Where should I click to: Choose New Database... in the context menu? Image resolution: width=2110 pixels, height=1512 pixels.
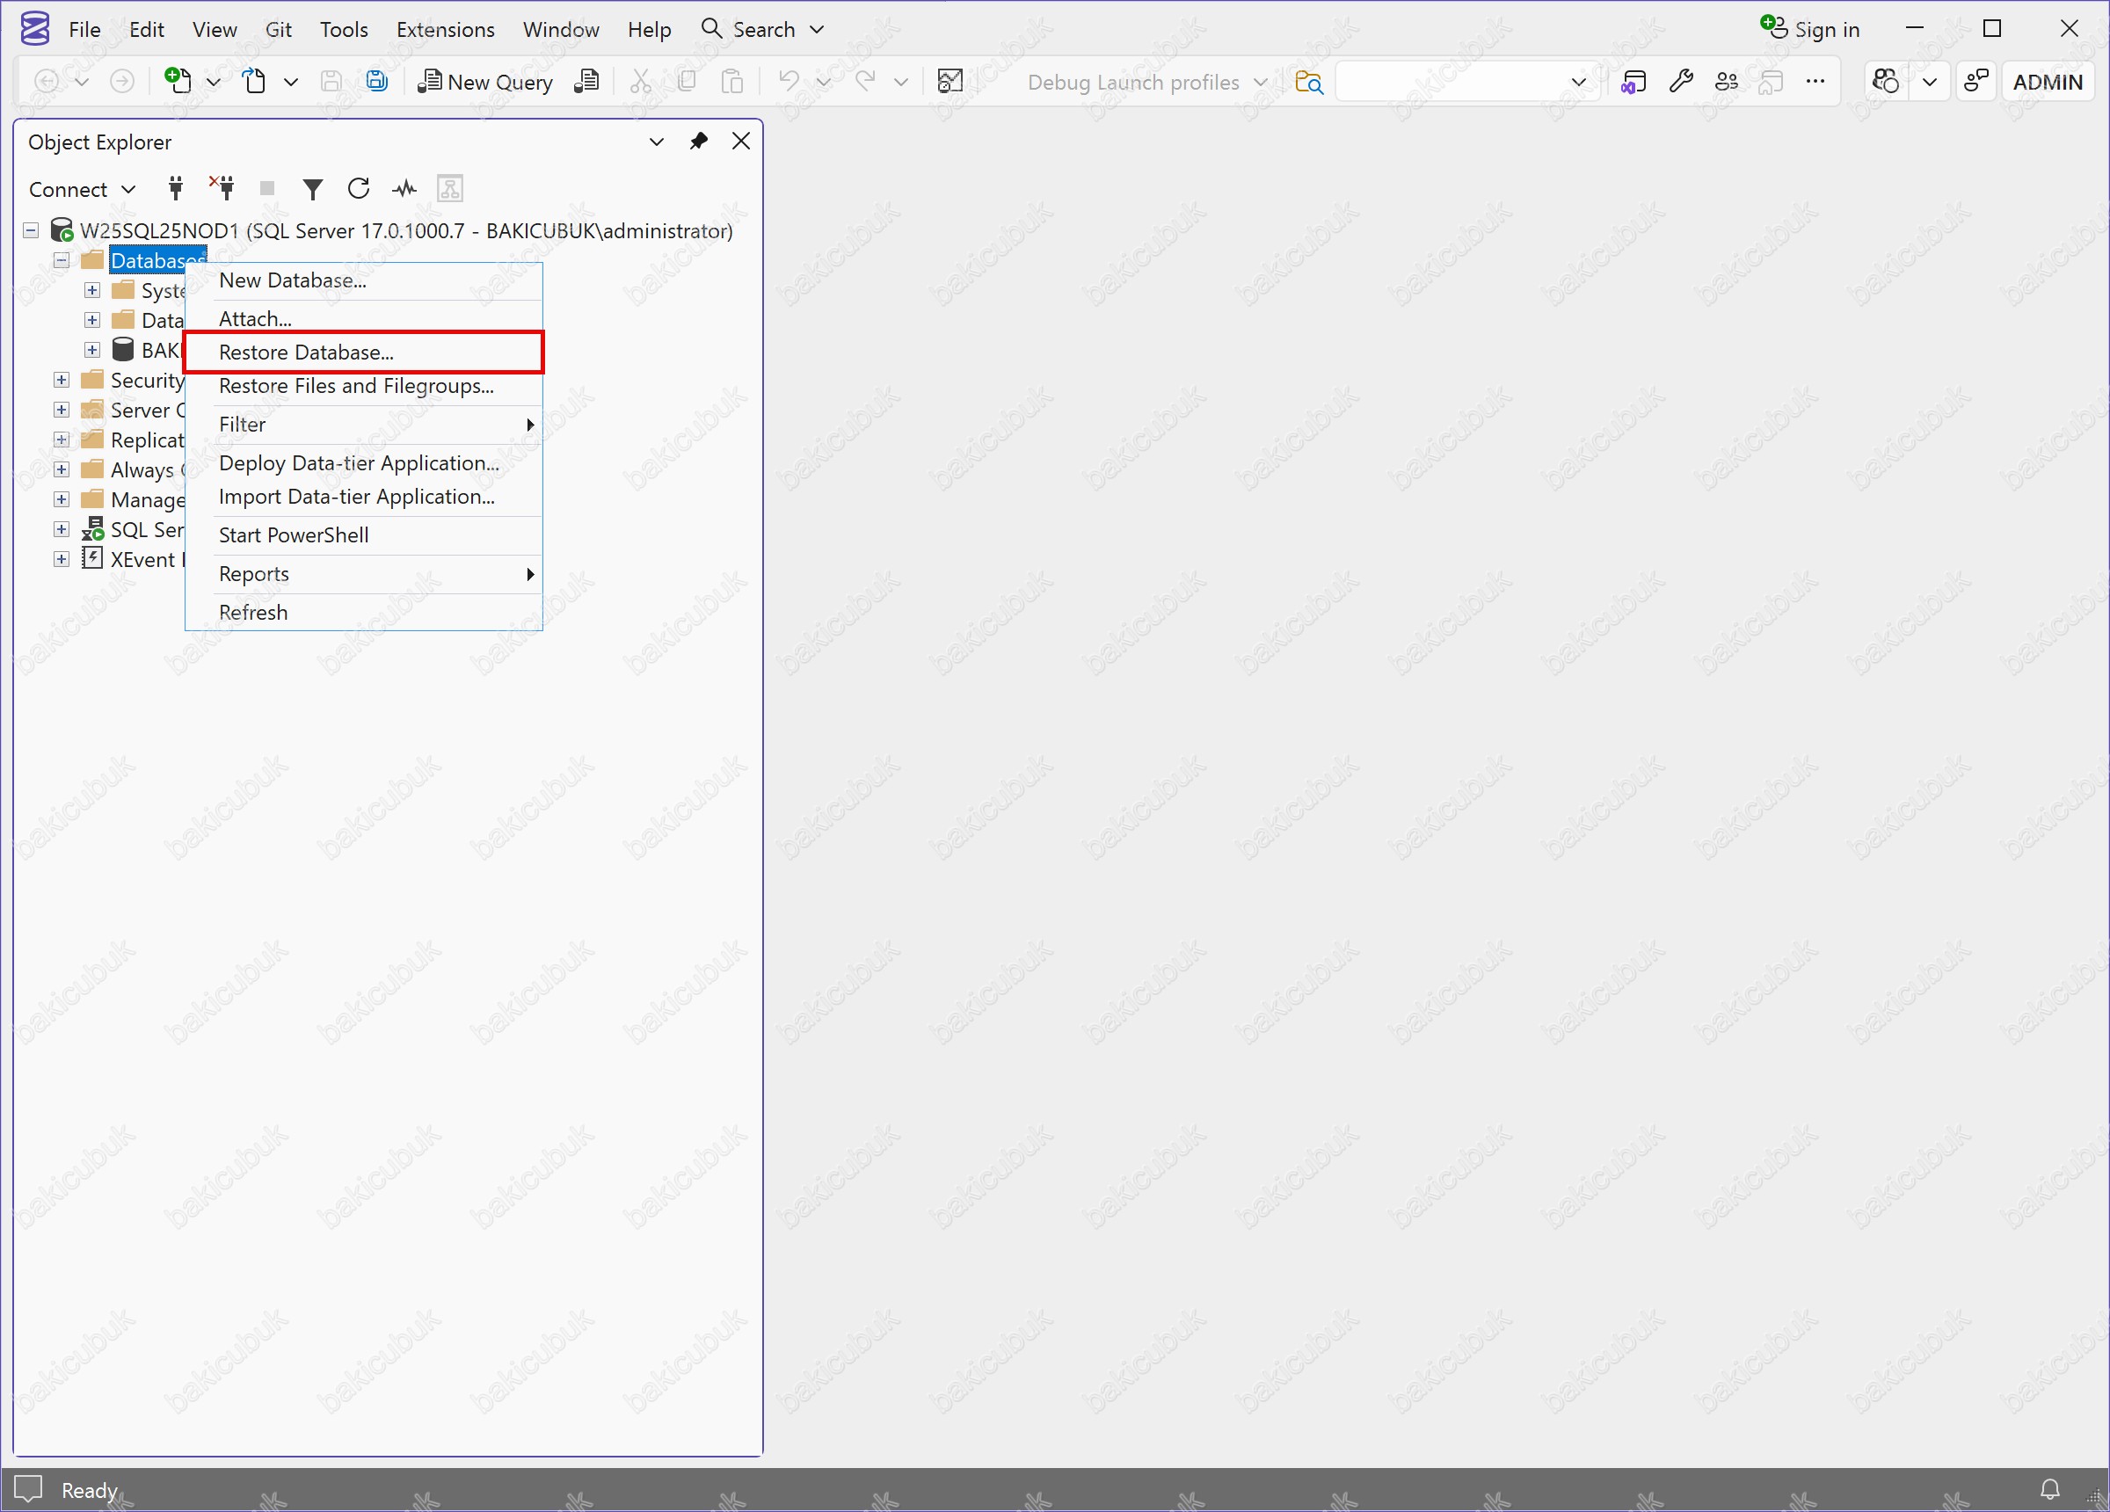[292, 281]
